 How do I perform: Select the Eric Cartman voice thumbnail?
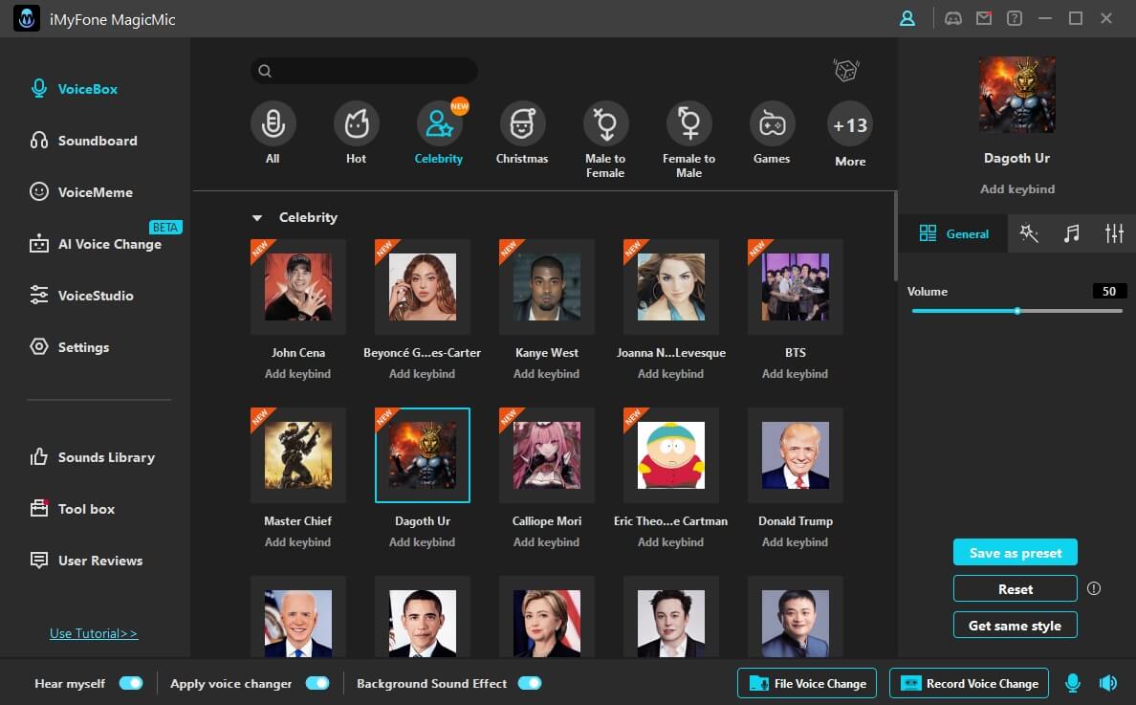tap(671, 455)
